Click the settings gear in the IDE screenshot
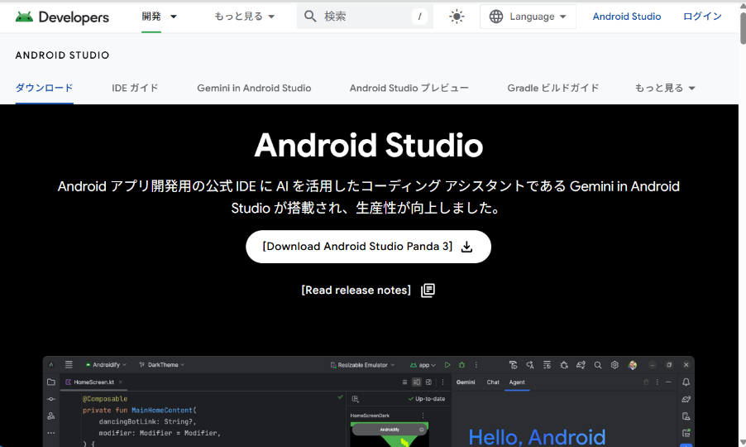 [614, 365]
